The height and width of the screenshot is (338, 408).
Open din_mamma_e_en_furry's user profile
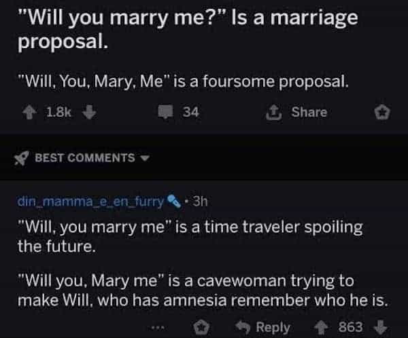click(91, 202)
